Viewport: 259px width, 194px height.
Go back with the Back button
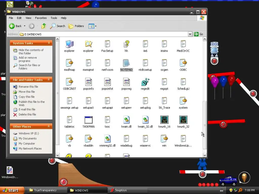point(15,26)
